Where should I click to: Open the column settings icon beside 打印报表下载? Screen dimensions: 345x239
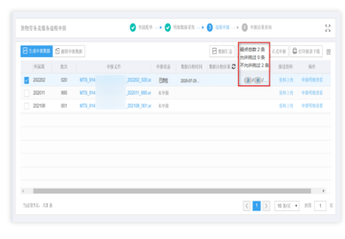click(x=328, y=52)
